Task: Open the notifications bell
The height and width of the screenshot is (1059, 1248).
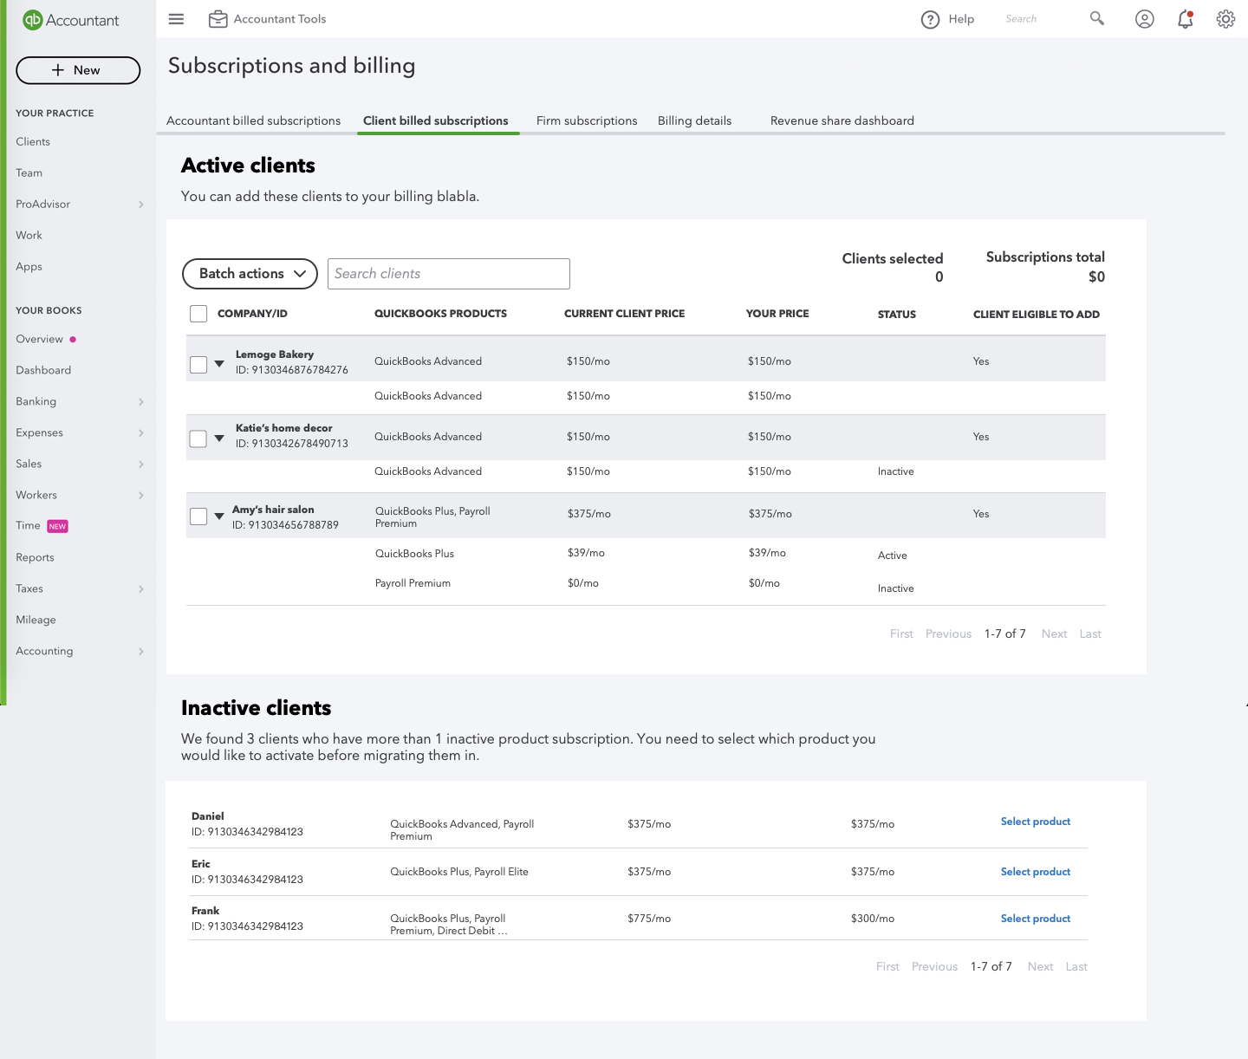Action: (x=1186, y=19)
